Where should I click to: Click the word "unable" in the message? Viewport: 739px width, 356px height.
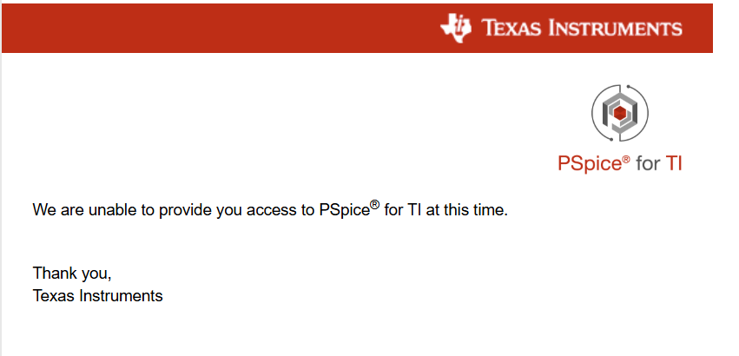109,210
